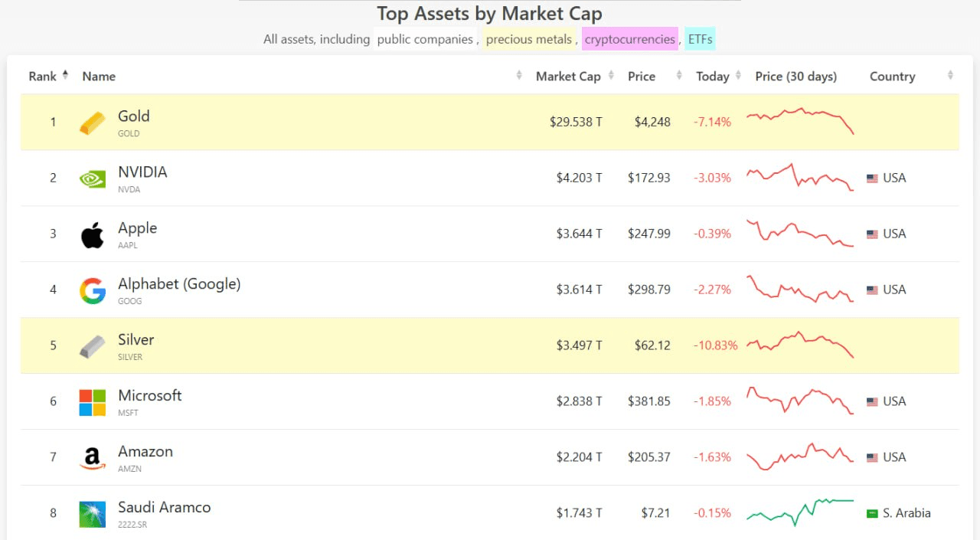Click the Google G logo icon
Screen dimensions: 980x540
coord(93,291)
